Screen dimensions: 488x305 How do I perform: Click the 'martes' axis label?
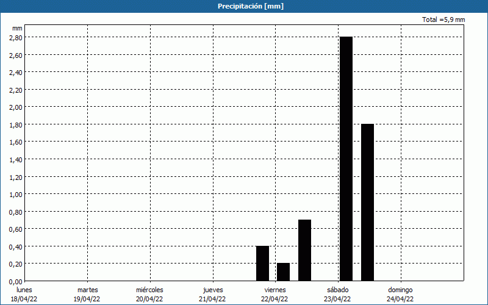click(88, 290)
